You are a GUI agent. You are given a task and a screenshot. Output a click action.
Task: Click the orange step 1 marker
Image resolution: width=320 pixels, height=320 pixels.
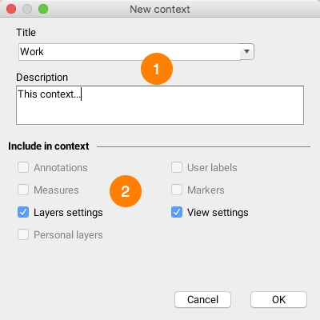pos(157,69)
